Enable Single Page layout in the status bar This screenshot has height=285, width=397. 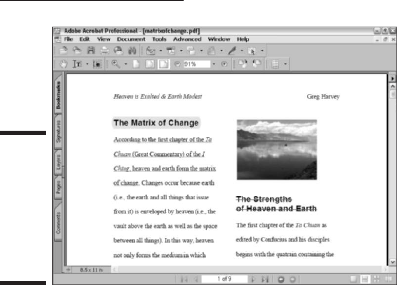[353, 279]
